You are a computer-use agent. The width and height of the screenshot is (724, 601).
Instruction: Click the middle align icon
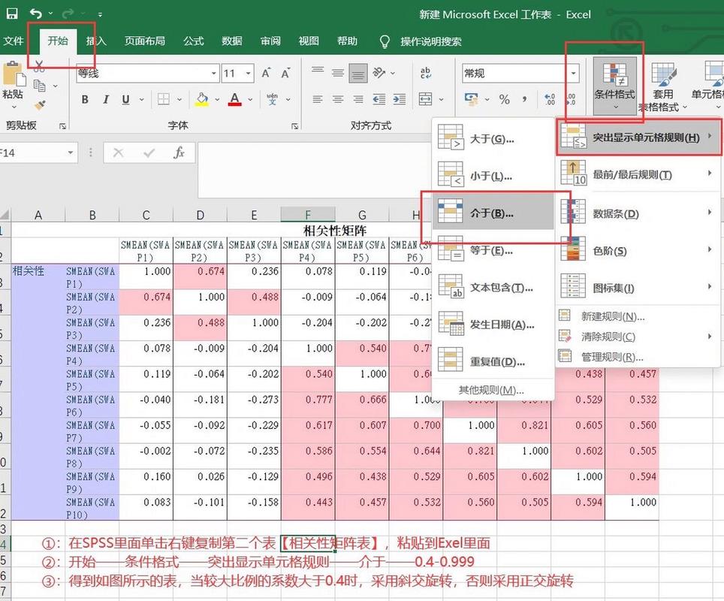click(338, 73)
